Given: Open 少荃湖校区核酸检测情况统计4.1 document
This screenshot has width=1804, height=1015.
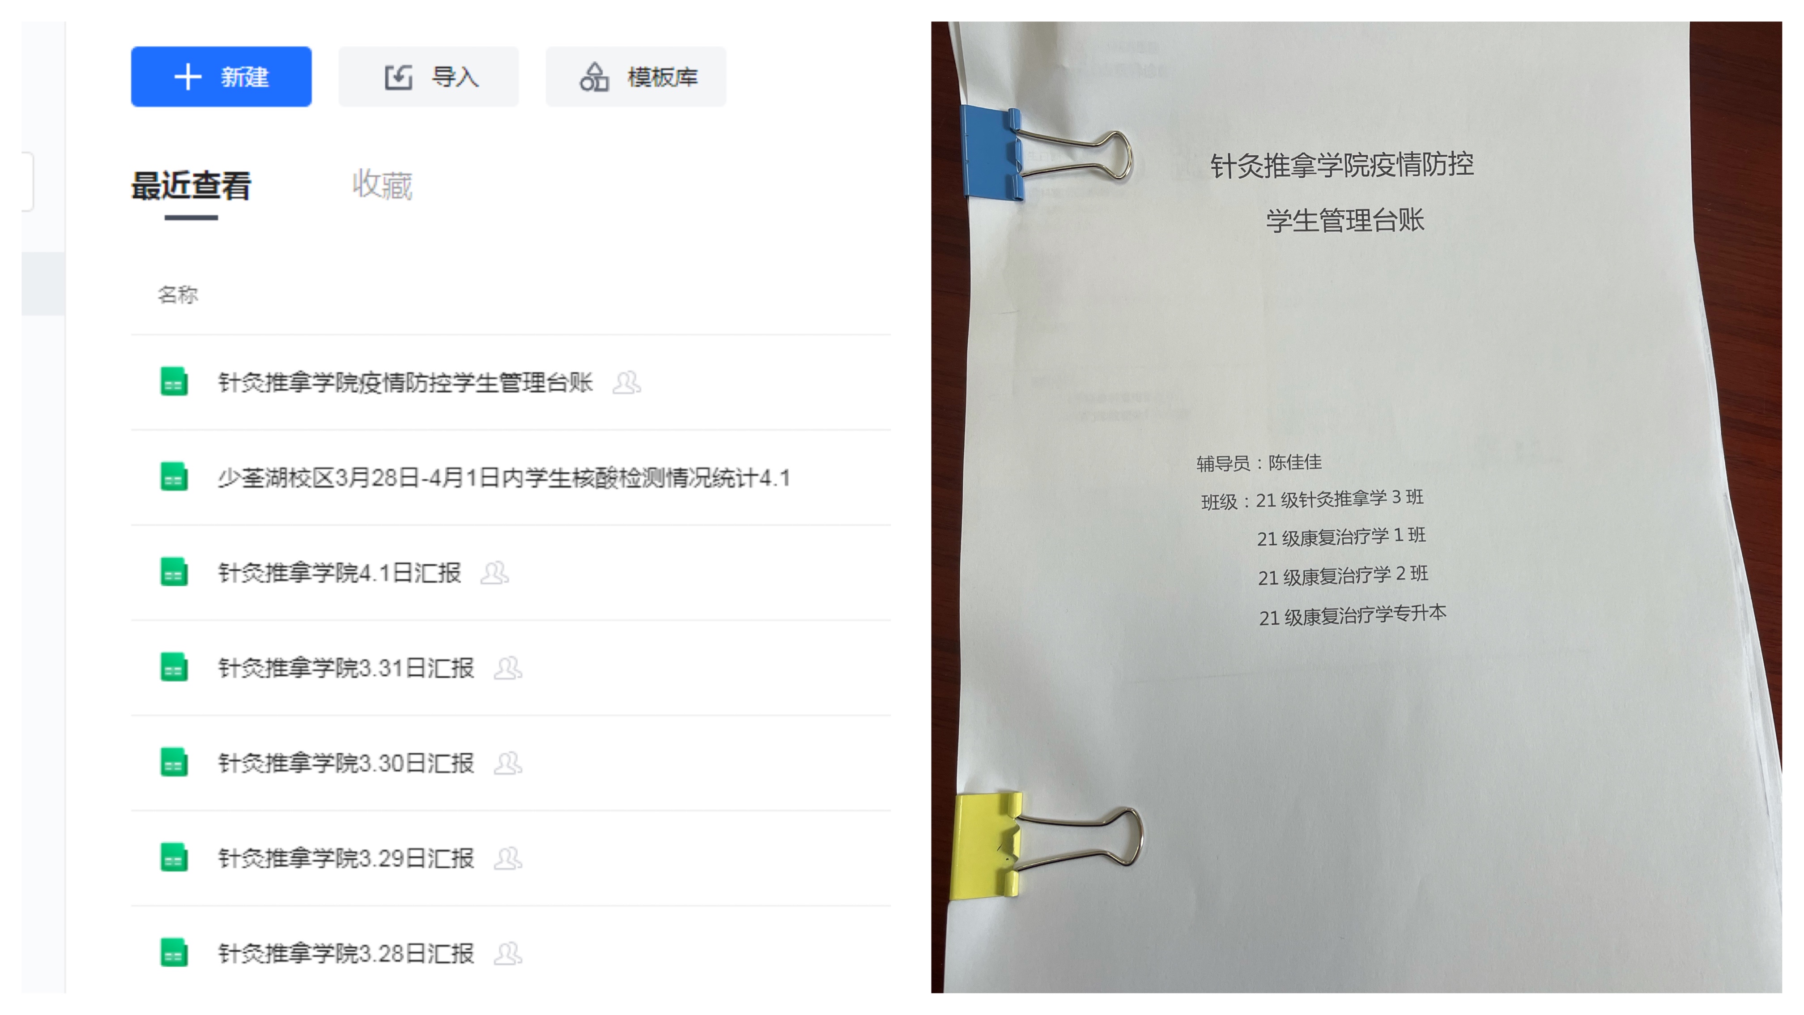Looking at the screenshot, I should pyautogui.click(x=504, y=478).
